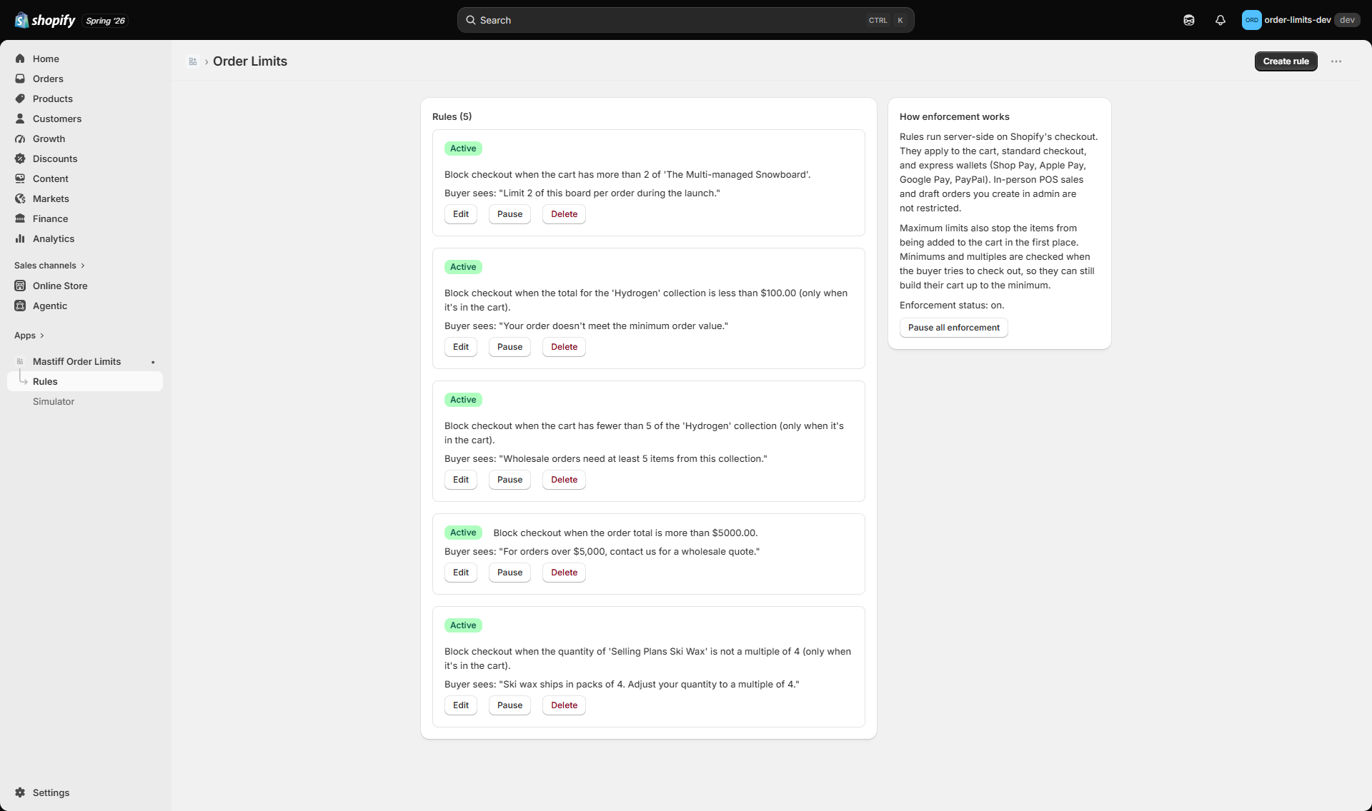Viewport: 1372px width, 811px height.
Task: Click "How enforcement works" heading
Action: click(954, 116)
